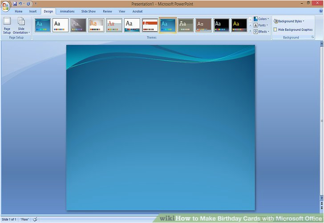
Task: Go to the Review tab
Action: click(x=107, y=12)
